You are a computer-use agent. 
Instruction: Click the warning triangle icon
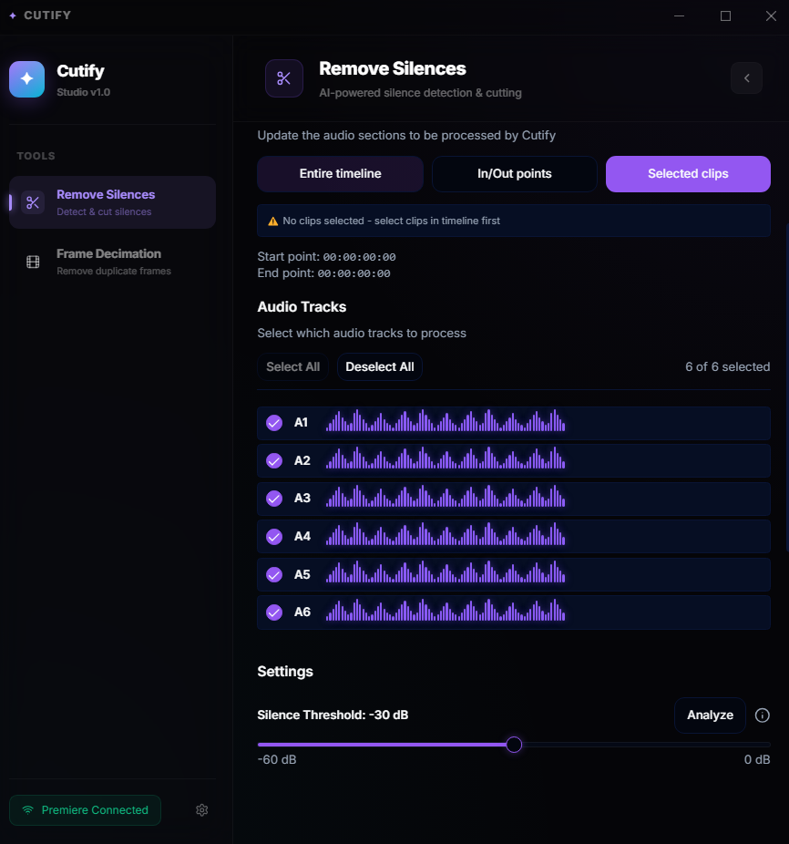pos(272,221)
